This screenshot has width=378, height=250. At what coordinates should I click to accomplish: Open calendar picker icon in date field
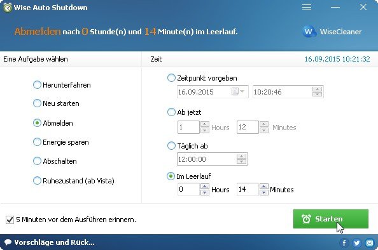(235, 91)
